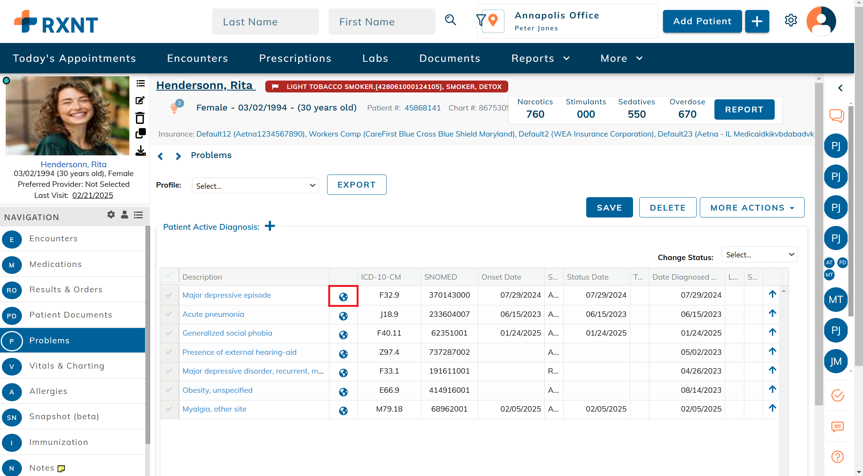This screenshot has width=863, height=476.
Task: Open the settings gear in header
Action: pyautogui.click(x=790, y=20)
